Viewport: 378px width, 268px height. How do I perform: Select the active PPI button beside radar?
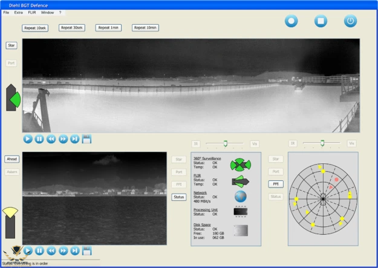pos(276,184)
